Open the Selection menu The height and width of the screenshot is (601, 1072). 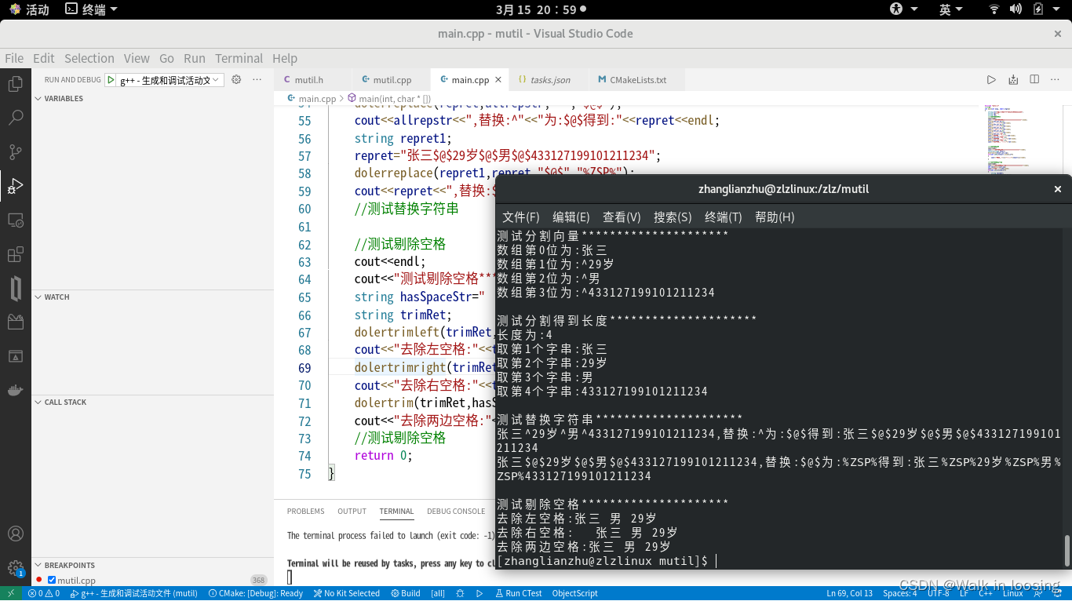tap(89, 58)
